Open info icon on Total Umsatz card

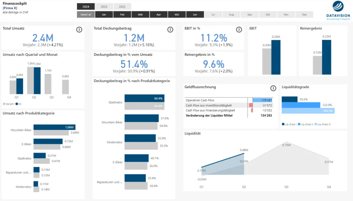click(x=79, y=30)
